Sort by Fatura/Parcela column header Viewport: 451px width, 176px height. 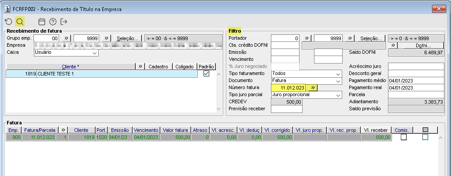pyautogui.click(x=40, y=130)
